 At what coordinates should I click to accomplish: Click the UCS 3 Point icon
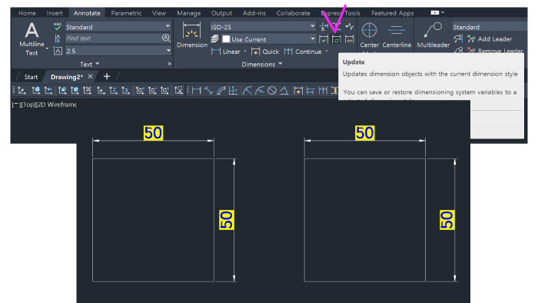[126, 91]
